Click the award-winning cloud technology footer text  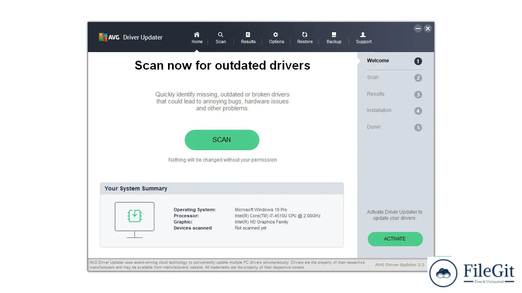[x=227, y=265]
